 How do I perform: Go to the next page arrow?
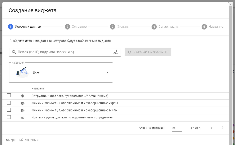(223, 128)
